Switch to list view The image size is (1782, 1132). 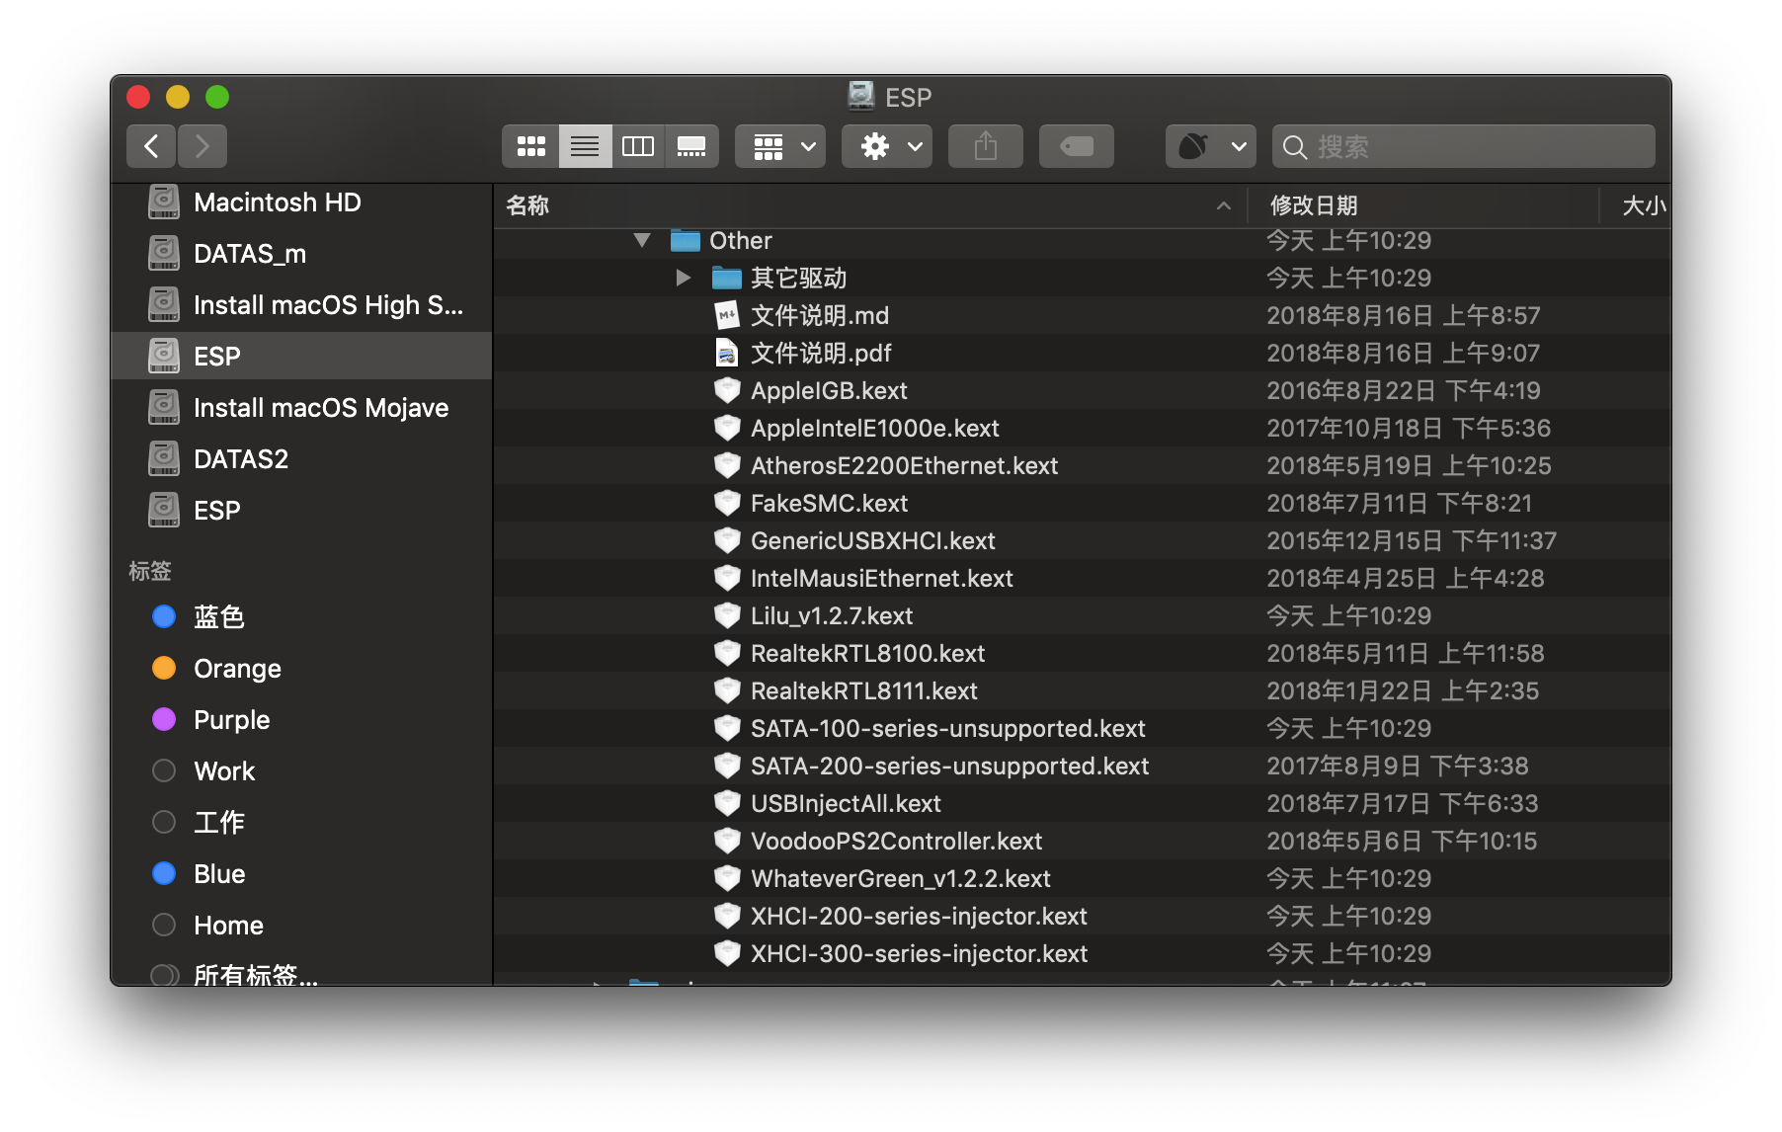585,146
